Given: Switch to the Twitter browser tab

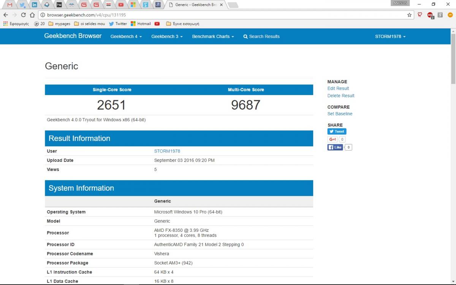Looking at the screenshot, I should point(22,5).
